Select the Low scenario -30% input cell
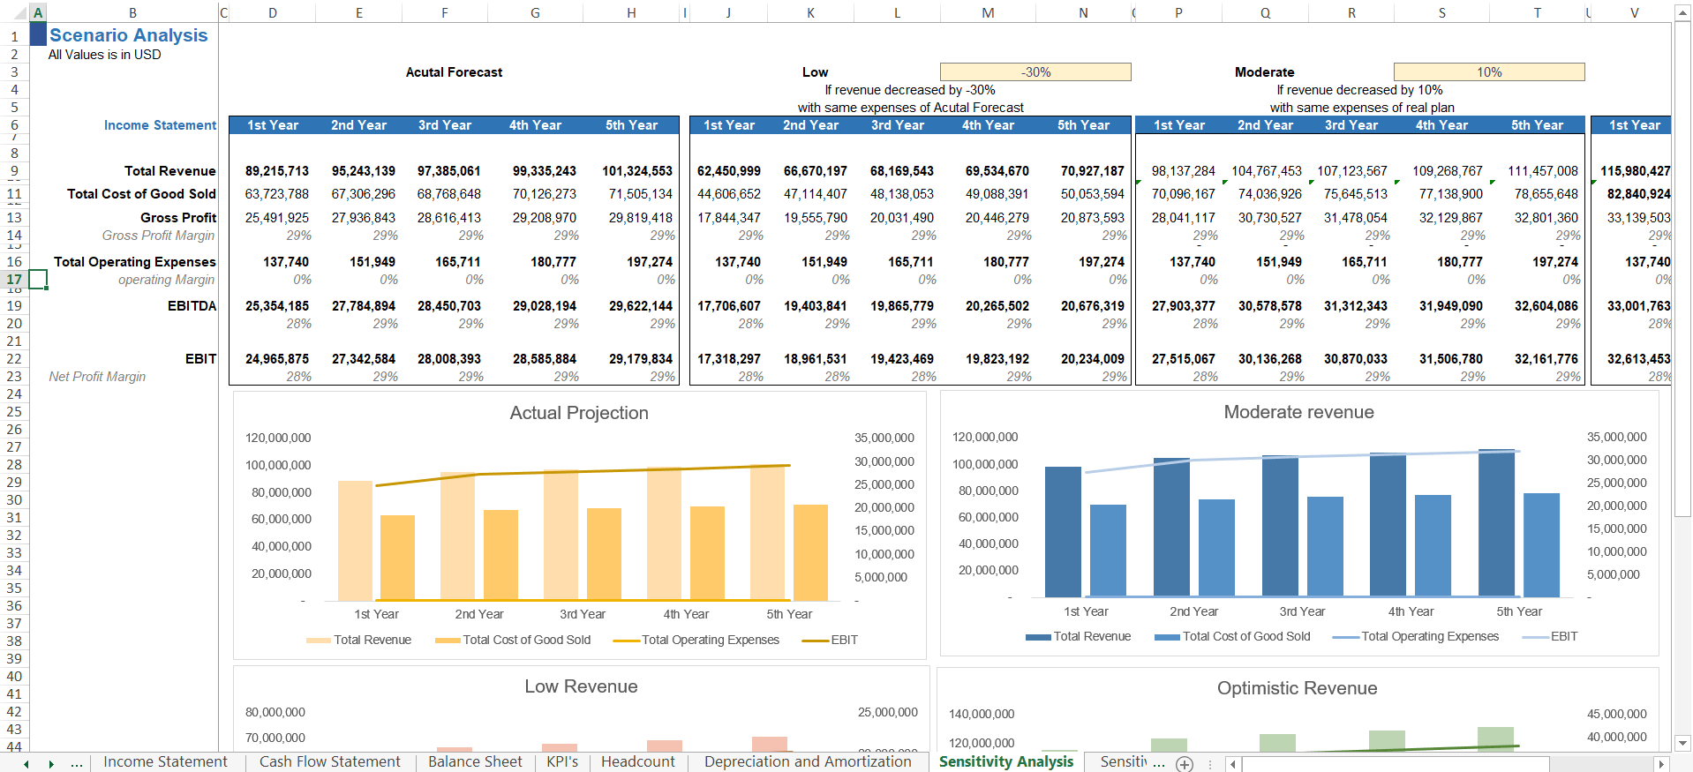The image size is (1693, 772). (x=1035, y=72)
